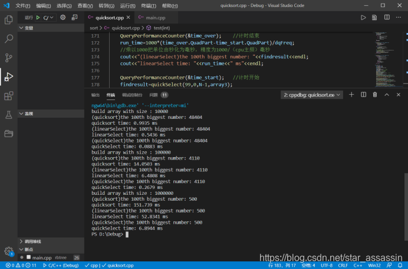
Task: Maximize panel with the up chevron
Action: click(x=387, y=95)
